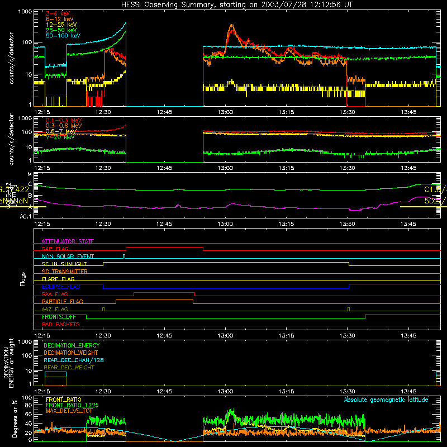Select the BAD_PACKETS flag label

61,324
